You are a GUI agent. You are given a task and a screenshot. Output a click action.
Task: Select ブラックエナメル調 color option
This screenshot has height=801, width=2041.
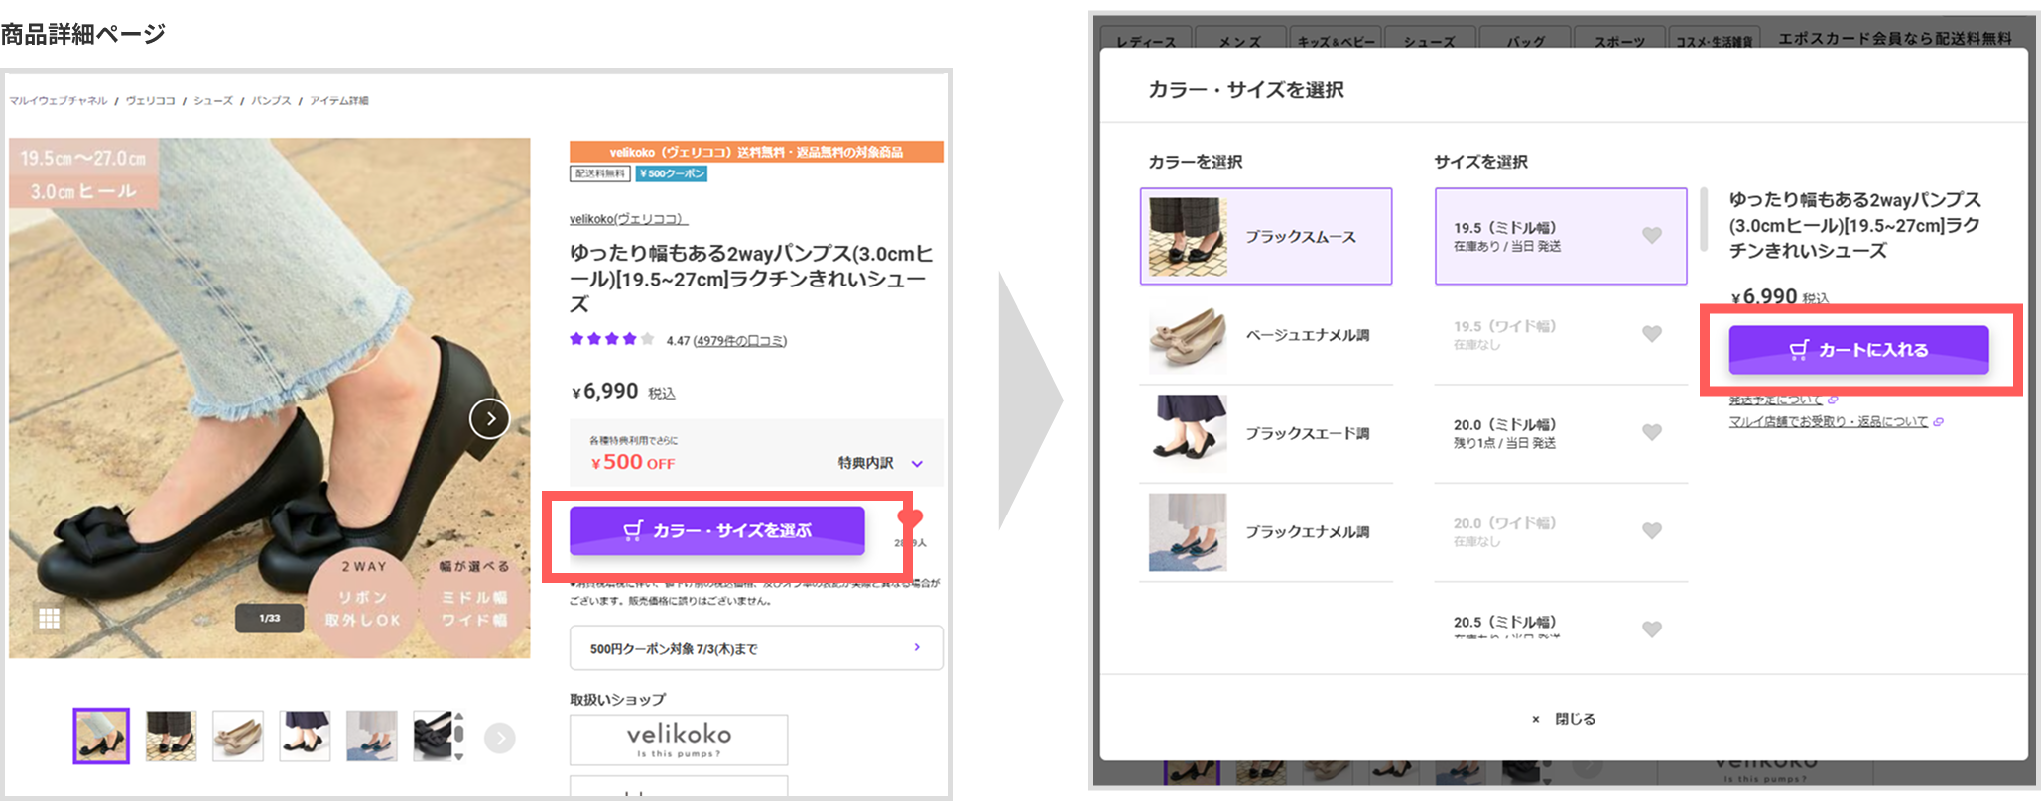pyautogui.click(x=1266, y=531)
